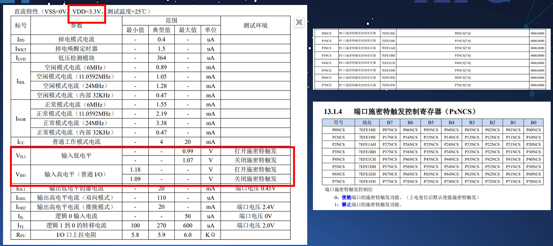The image size is (553, 246).
Task: Click the typical value '3.38'
Action: [161, 123]
